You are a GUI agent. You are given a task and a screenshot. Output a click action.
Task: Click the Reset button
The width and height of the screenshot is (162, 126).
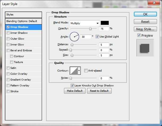[x=145, y=22]
